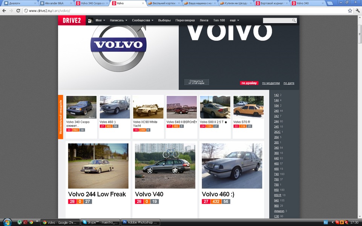Open model '240' link in sidebar
Viewport: 362px width, 226px height.
click(276, 111)
